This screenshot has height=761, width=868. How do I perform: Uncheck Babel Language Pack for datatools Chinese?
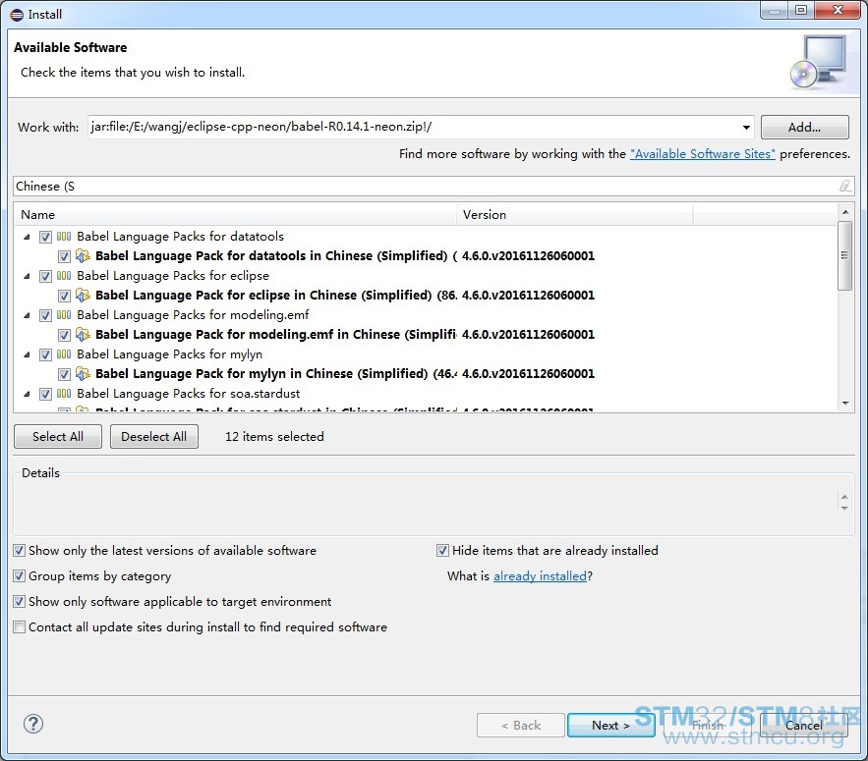[64, 256]
